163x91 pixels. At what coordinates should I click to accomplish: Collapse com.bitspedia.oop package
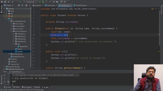[9, 21]
